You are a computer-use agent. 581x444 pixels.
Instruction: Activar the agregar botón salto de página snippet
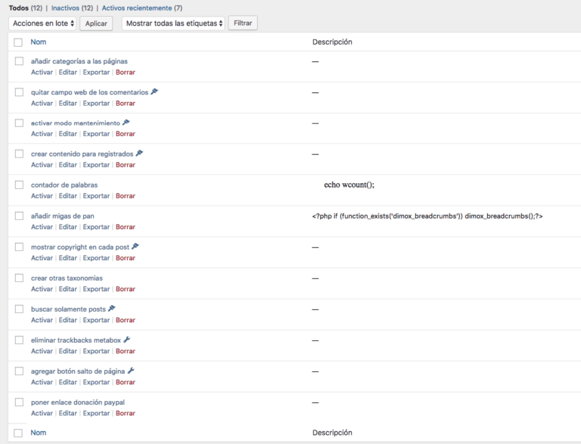(x=42, y=382)
